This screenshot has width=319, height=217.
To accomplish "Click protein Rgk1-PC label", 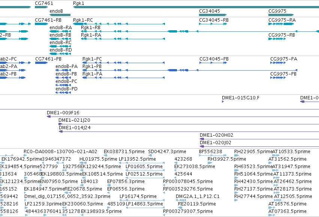I will (92, 59).
